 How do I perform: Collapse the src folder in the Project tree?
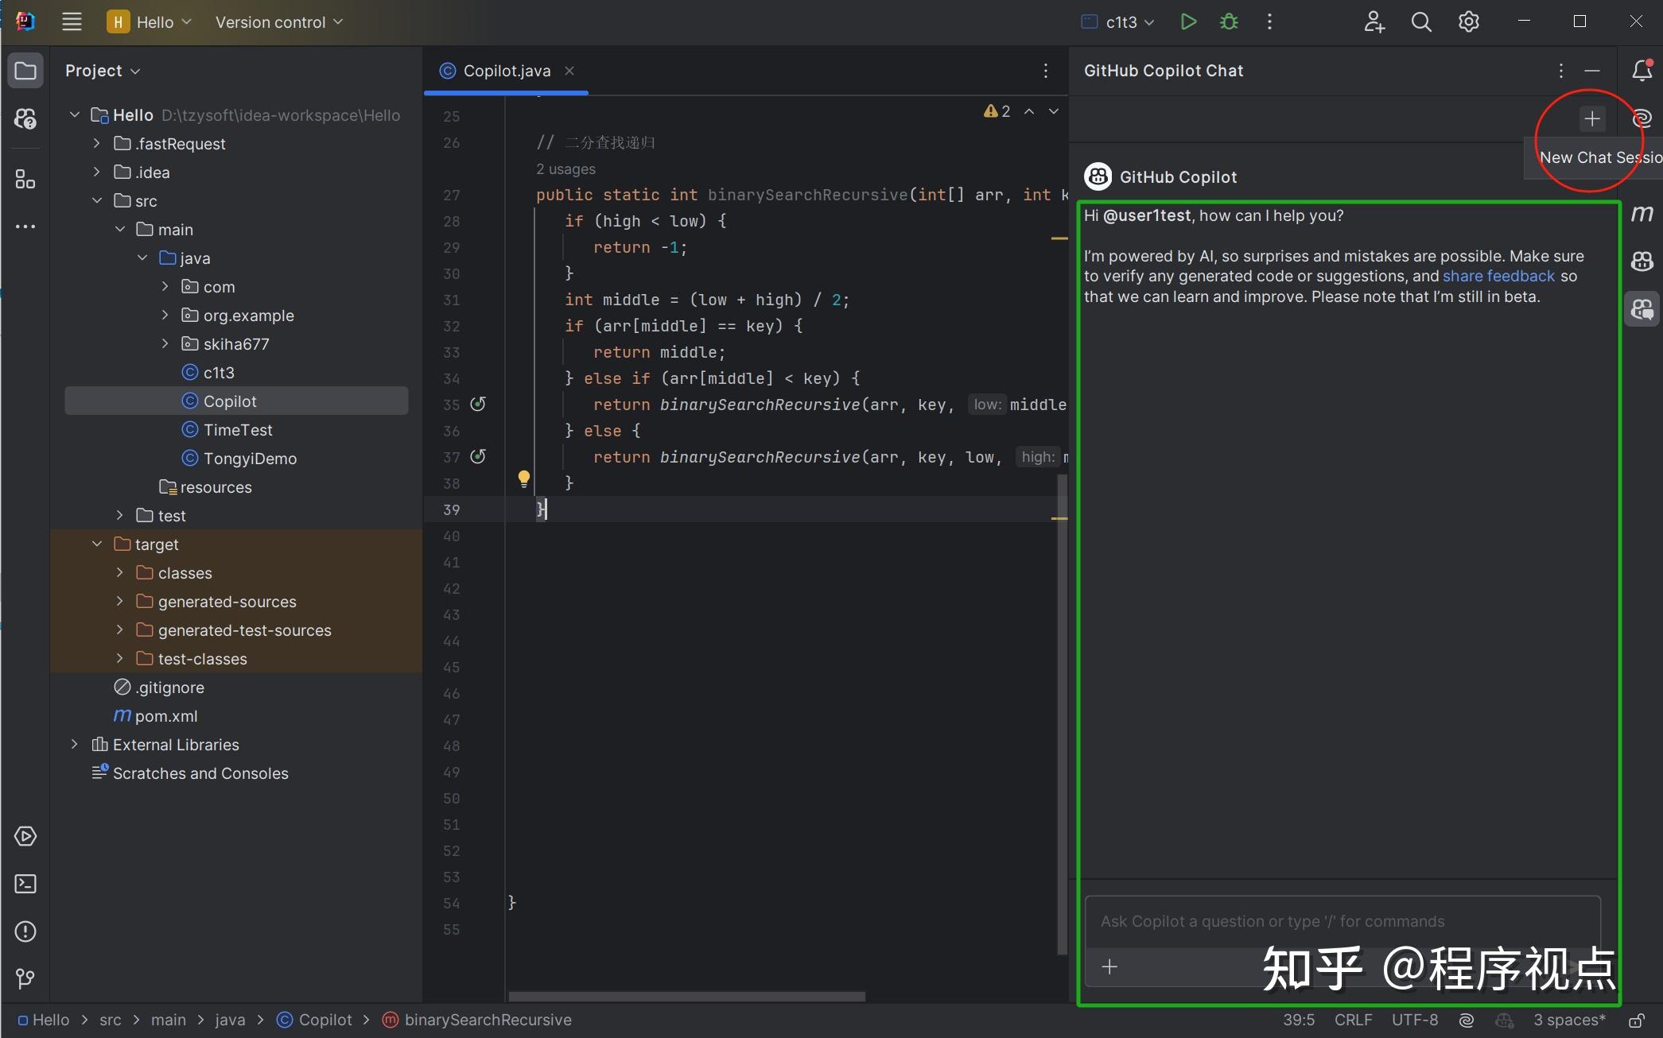coord(97,200)
